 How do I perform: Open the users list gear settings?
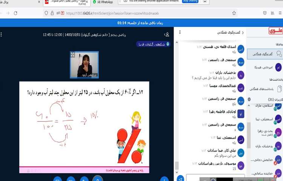click(249, 99)
